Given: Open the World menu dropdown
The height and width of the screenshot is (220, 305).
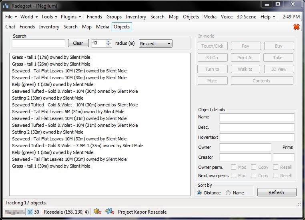Looking at the screenshot, I should [x=29, y=17].
